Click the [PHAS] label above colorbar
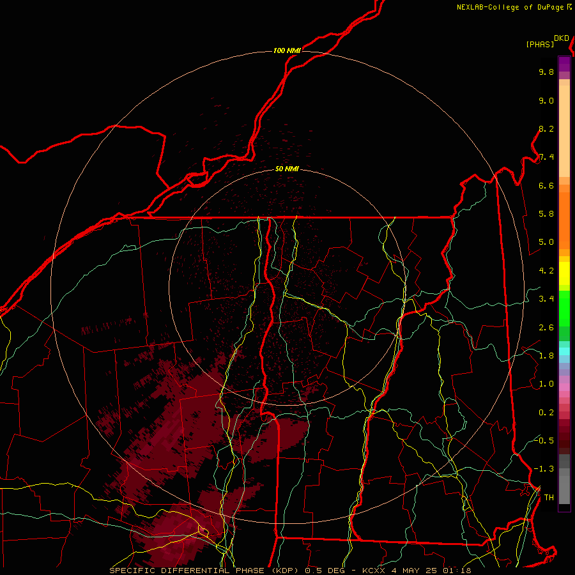 point(540,45)
